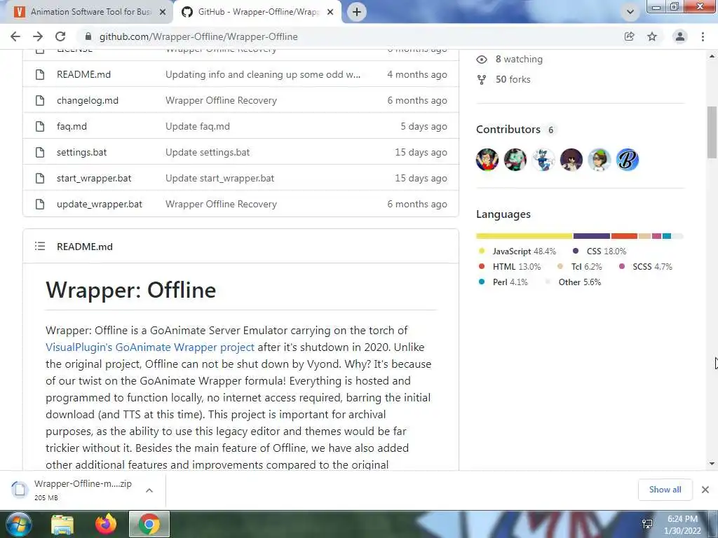Open Firefox from the taskbar
The height and width of the screenshot is (538, 718).
(x=106, y=524)
